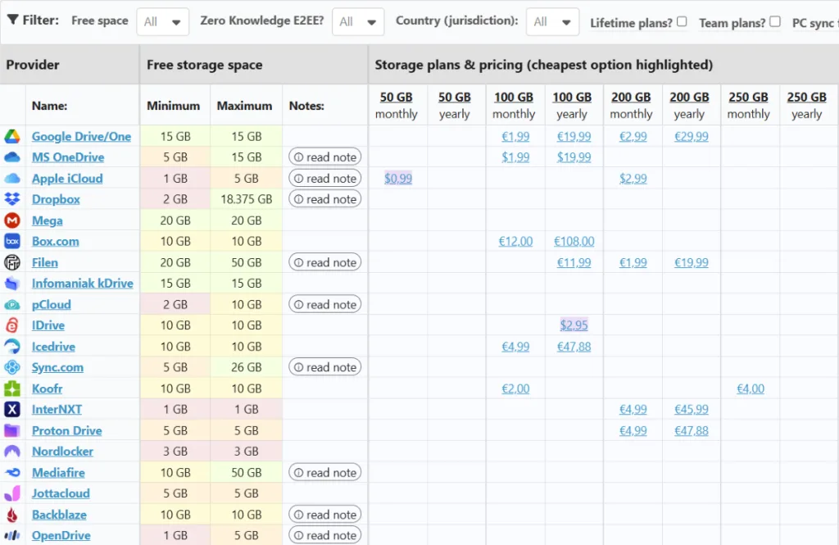Click the Nordlocker logo icon
This screenshot has height=545, width=839.
click(x=12, y=452)
